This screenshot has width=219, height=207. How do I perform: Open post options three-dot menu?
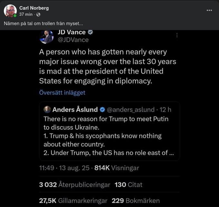tap(209, 10)
